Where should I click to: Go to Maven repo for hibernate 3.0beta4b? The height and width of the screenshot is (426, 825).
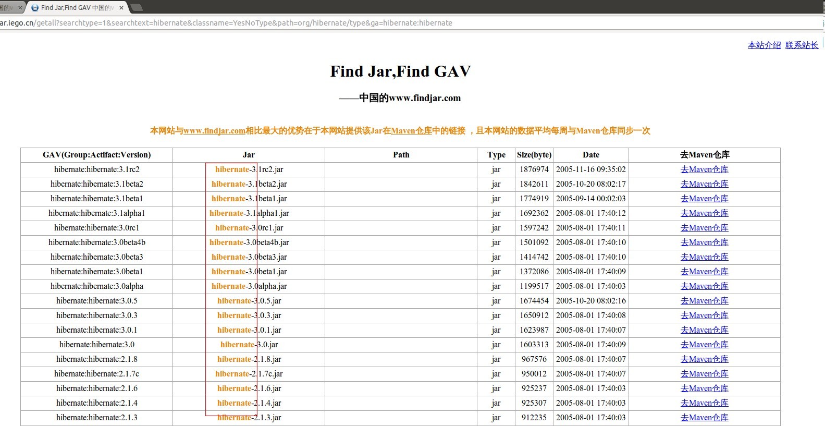coord(705,242)
